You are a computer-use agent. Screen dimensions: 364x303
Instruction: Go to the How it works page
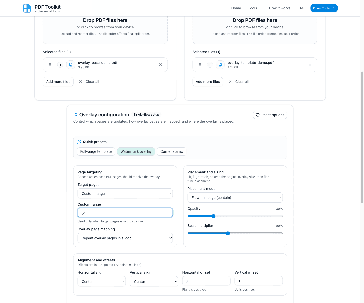click(x=280, y=8)
